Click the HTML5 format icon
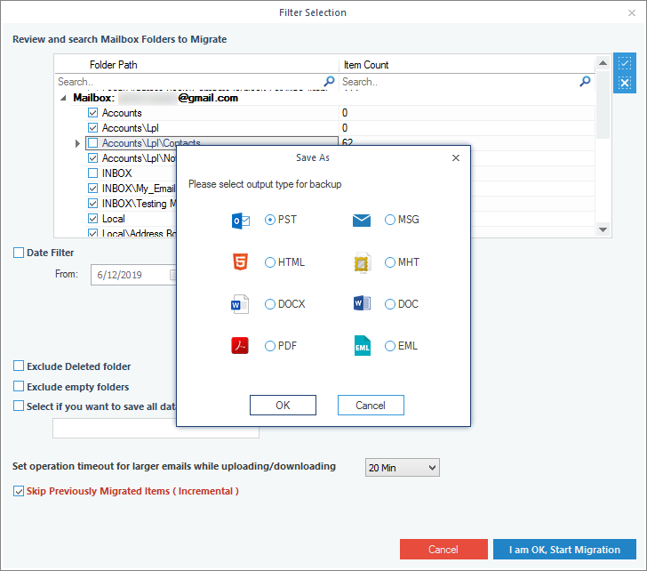 pyautogui.click(x=240, y=262)
